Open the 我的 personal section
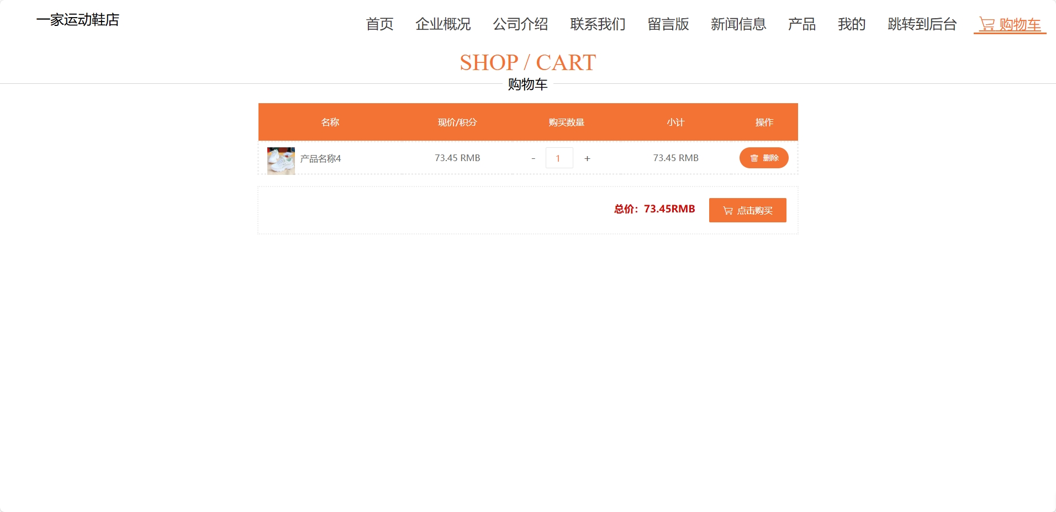Image resolution: width=1056 pixels, height=512 pixels. click(x=851, y=24)
